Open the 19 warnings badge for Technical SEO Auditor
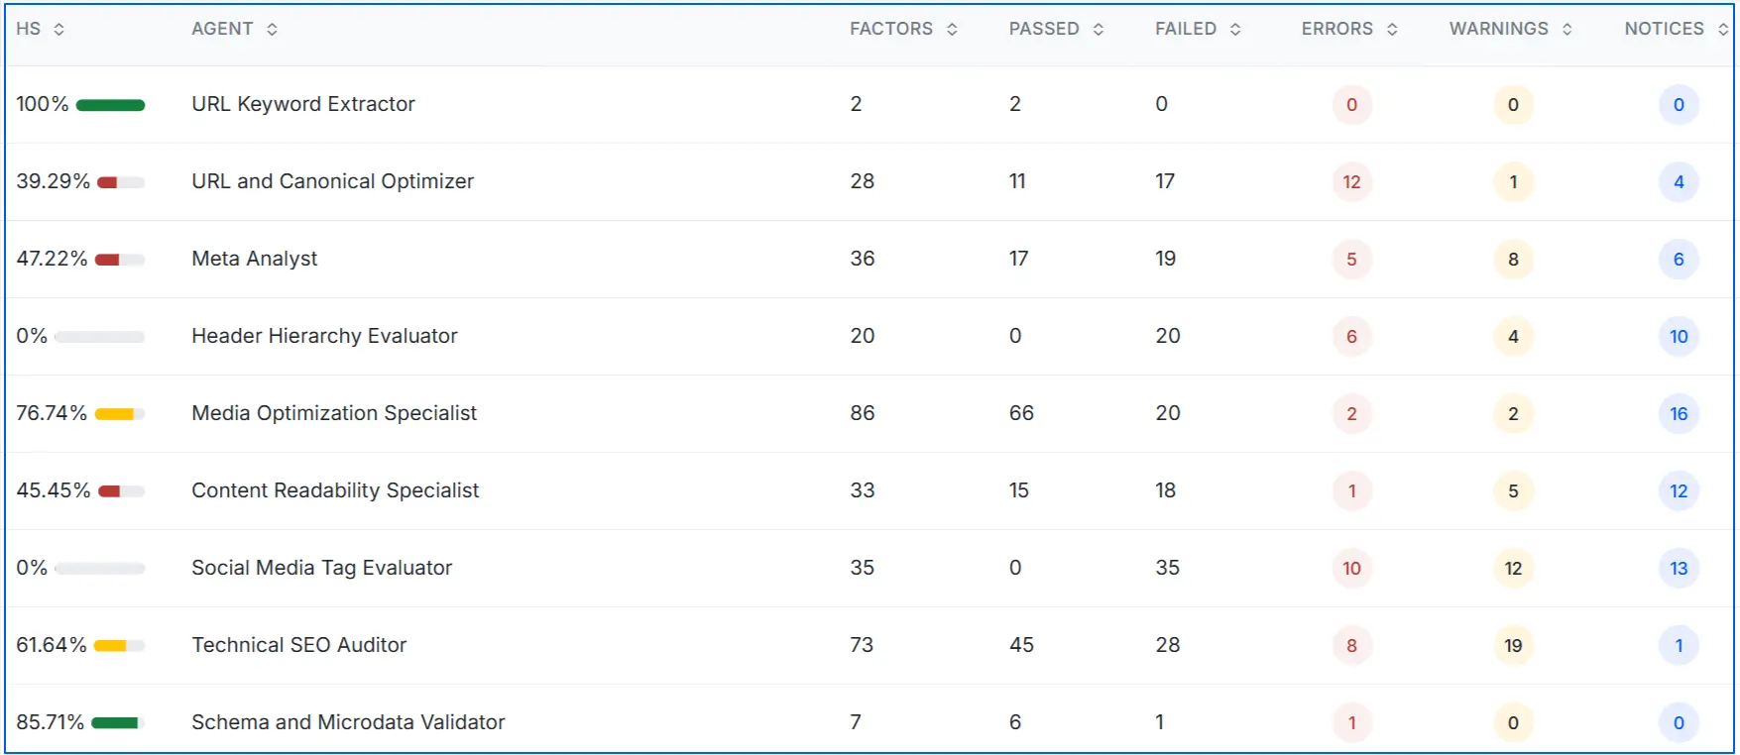The image size is (1740, 755). click(x=1512, y=645)
